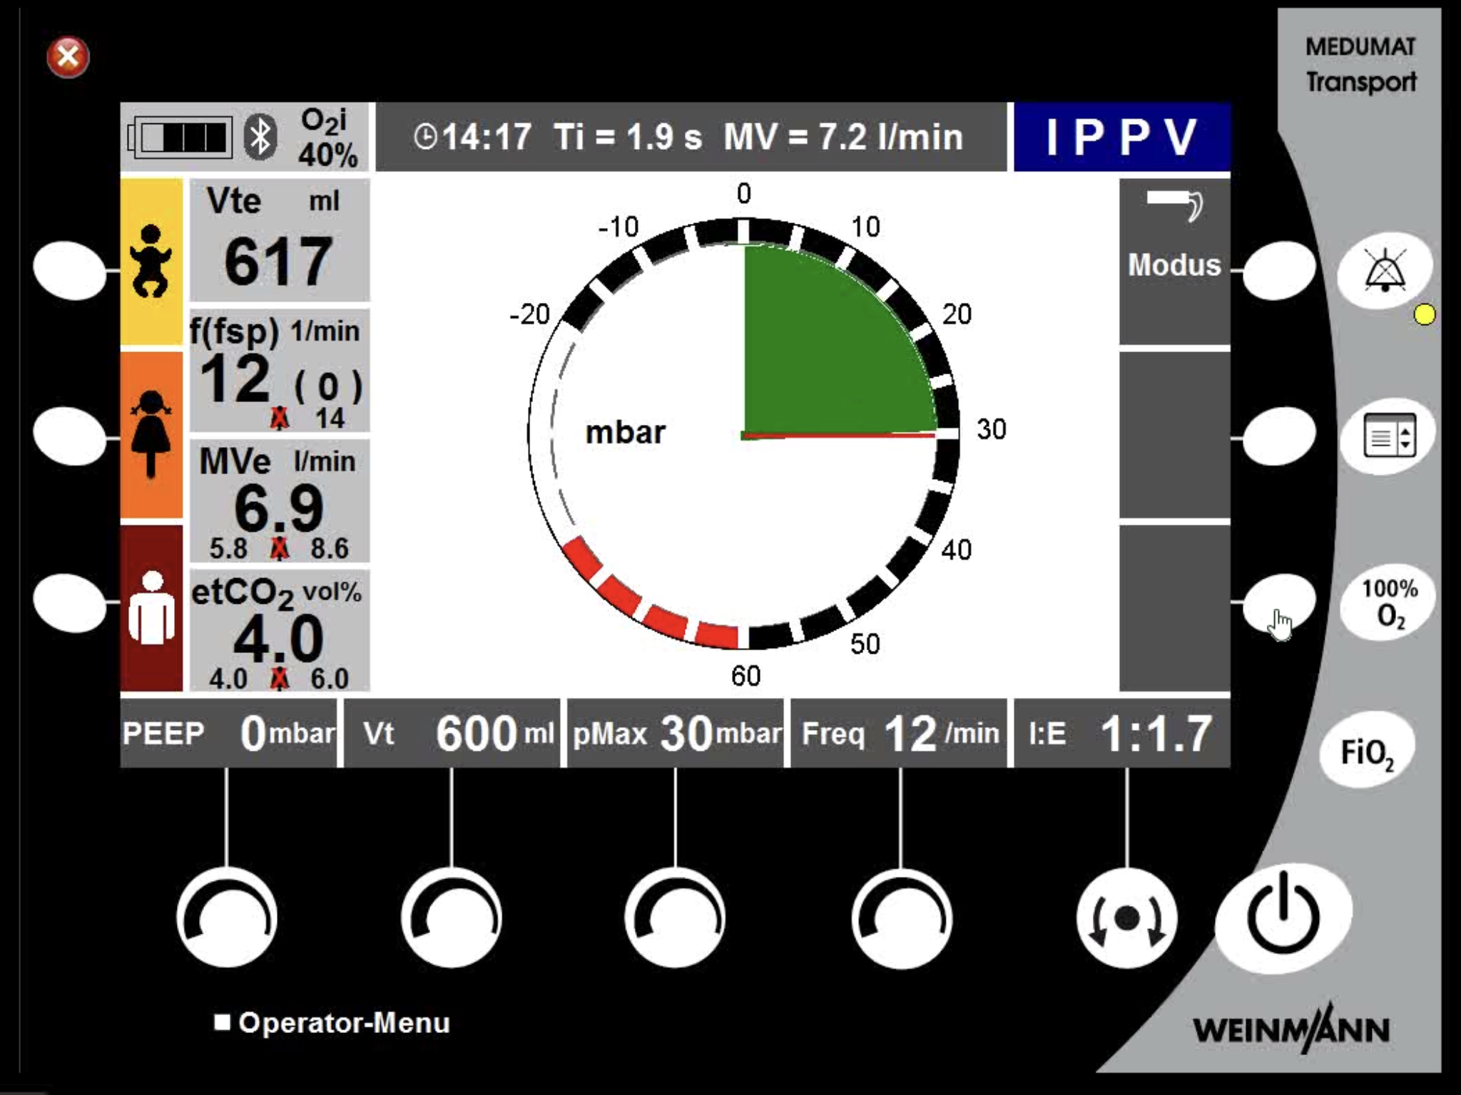Toggle the Operator-Menu checkbox
The height and width of the screenshot is (1095, 1461).
[223, 1022]
